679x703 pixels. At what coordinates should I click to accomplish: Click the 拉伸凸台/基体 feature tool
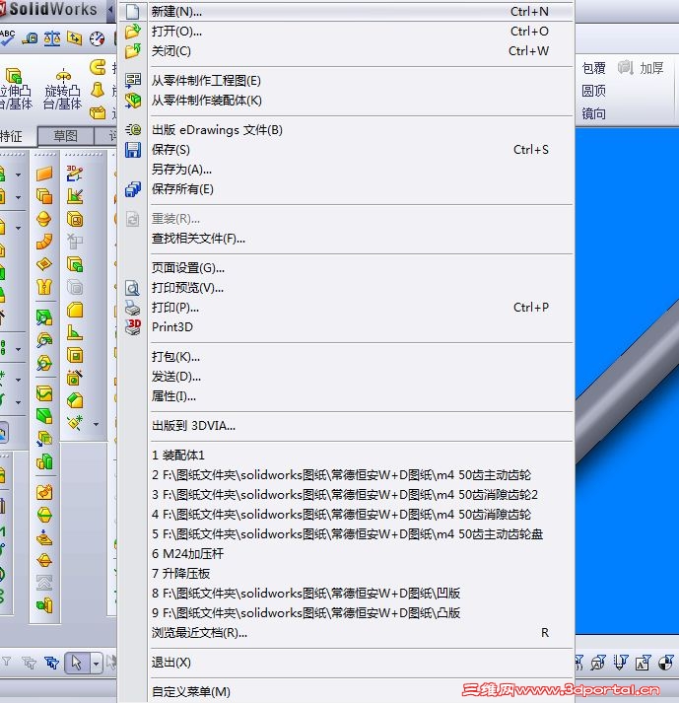[15, 89]
